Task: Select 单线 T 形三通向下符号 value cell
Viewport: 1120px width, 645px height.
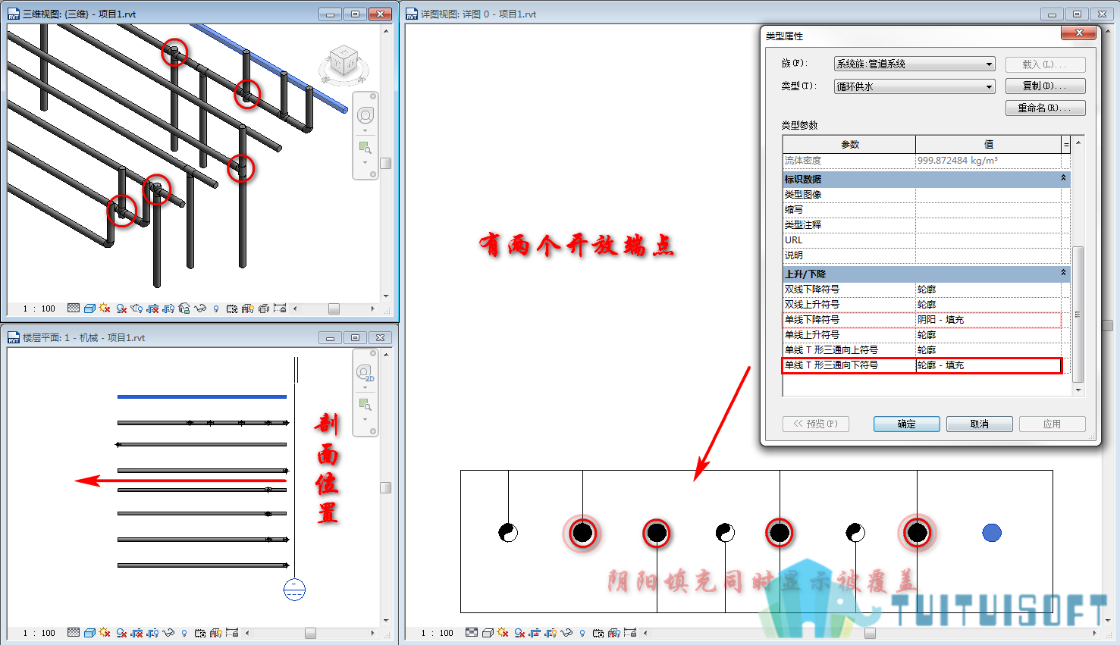Action: click(988, 365)
